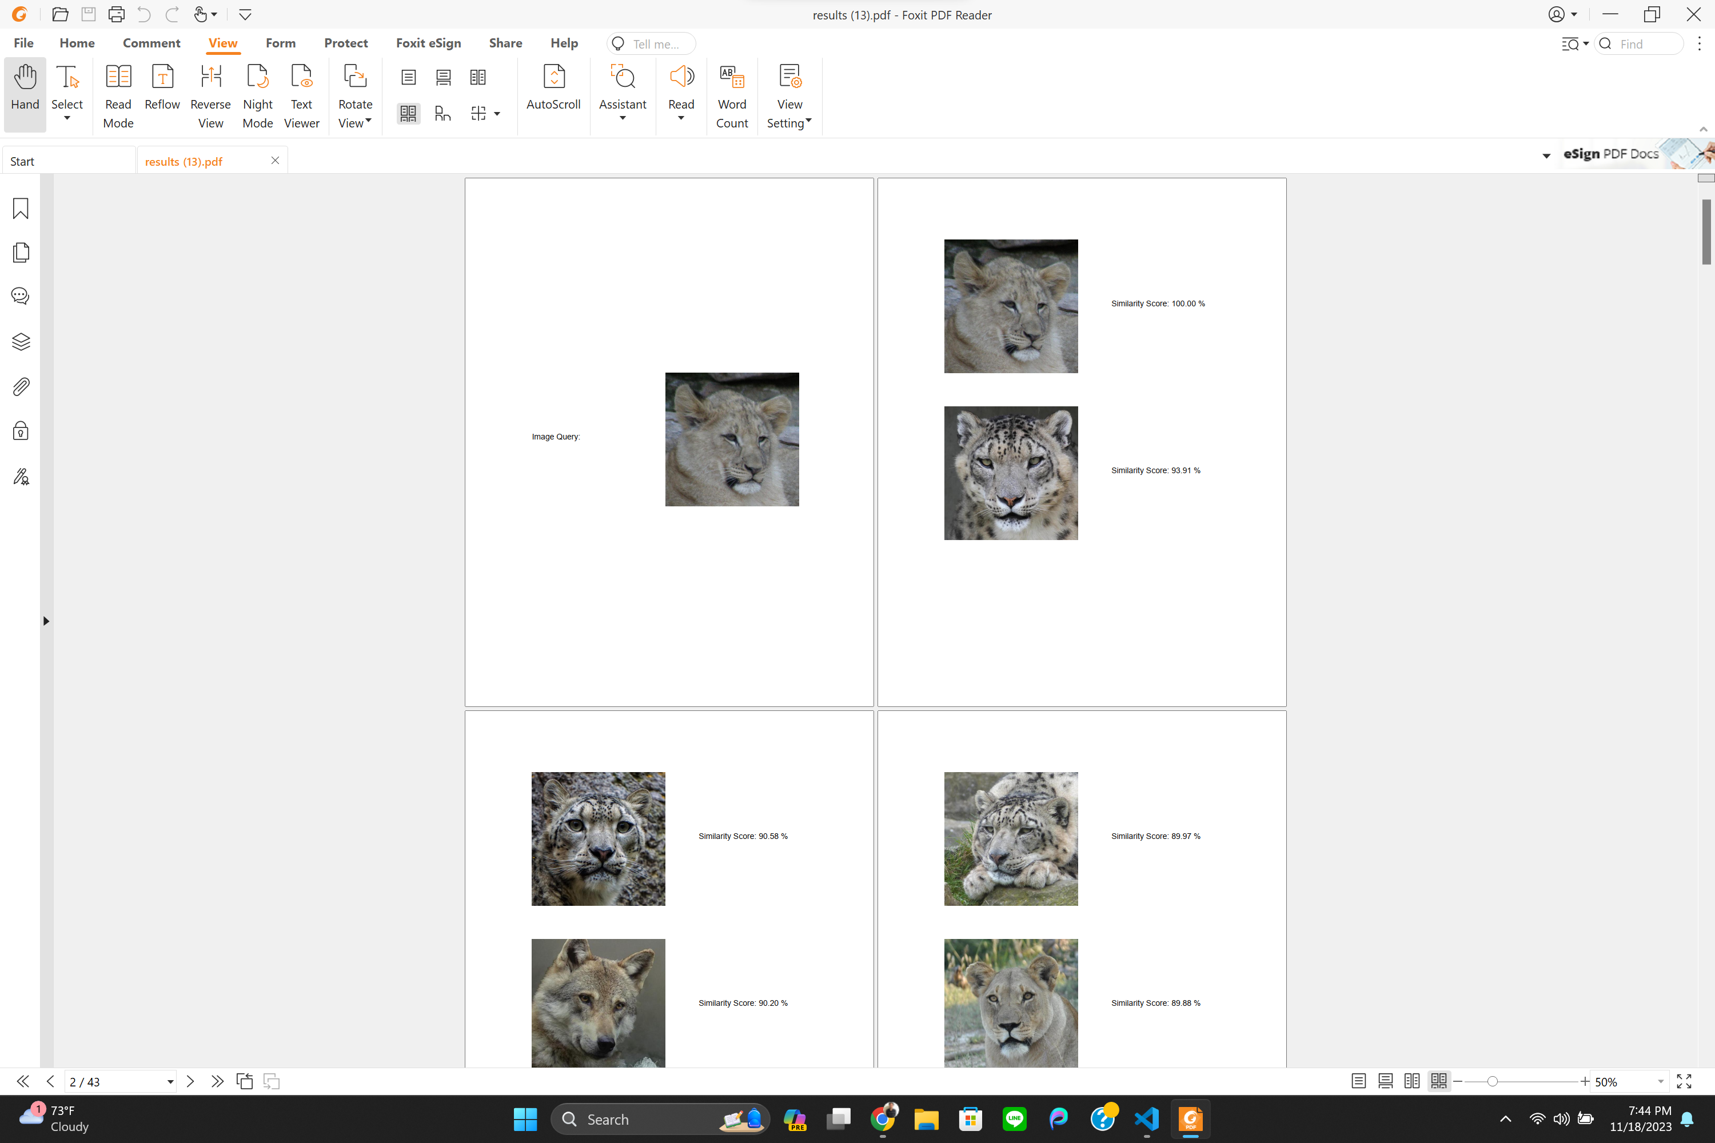Open the Protect ribbon tab
Screen dimensions: 1715x1143
pos(346,43)
